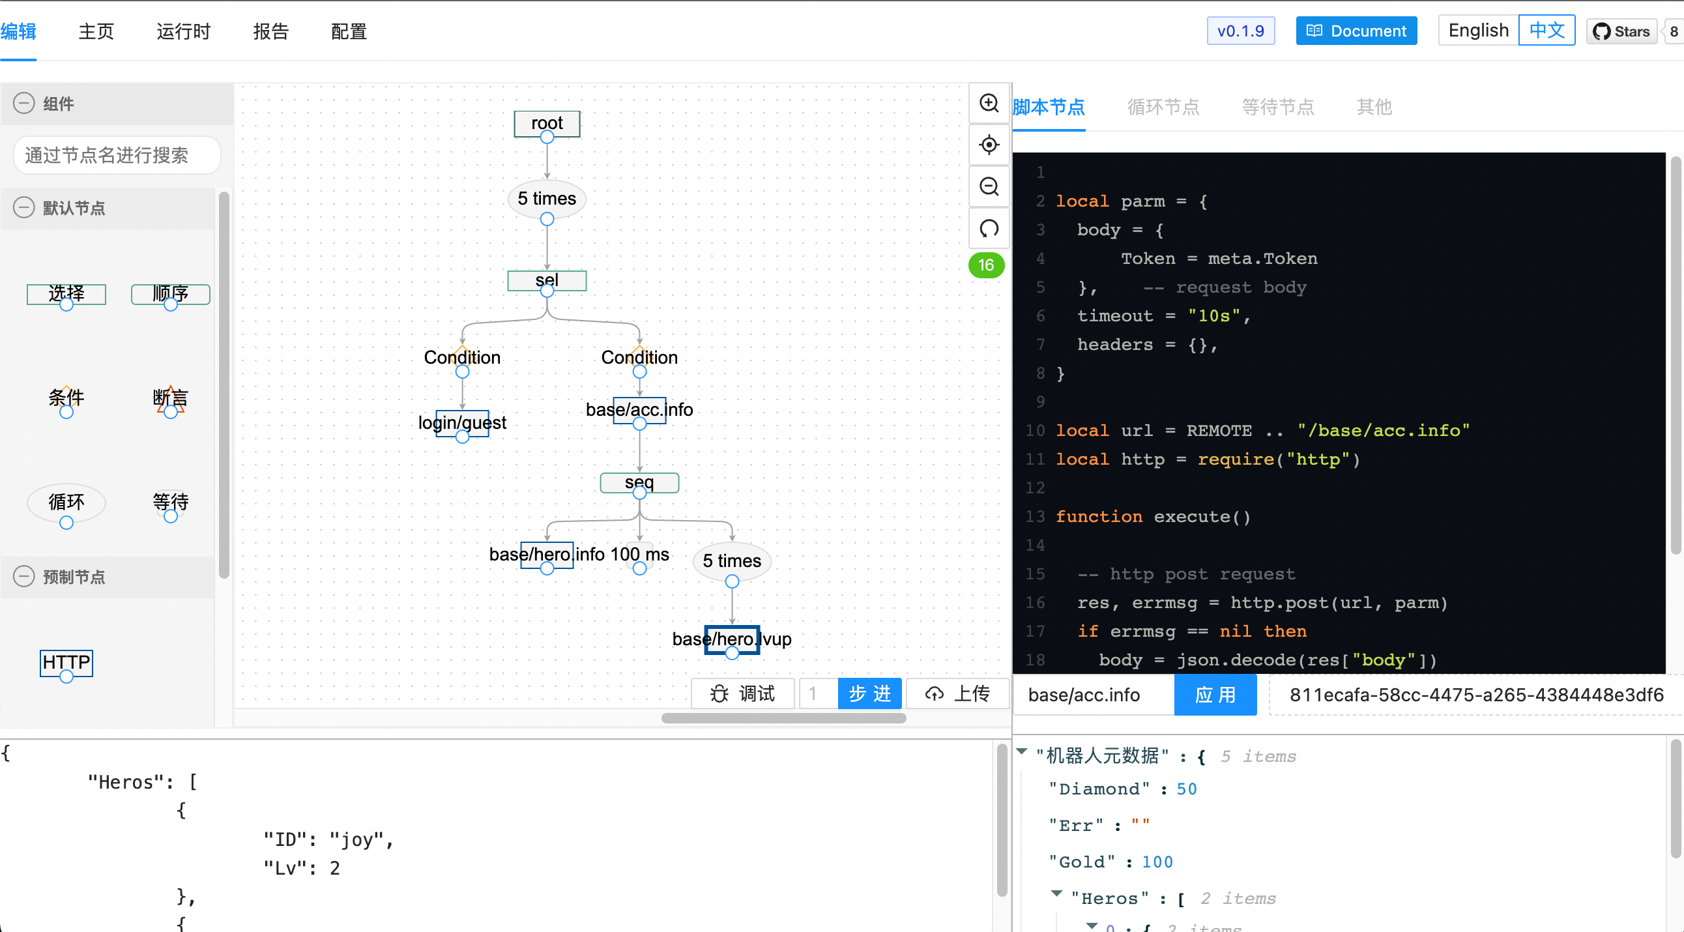The image size is (1684, 932).
Task: Click the "Gold" : 100 metadata entry
Action: click(x=1111, y=862)
